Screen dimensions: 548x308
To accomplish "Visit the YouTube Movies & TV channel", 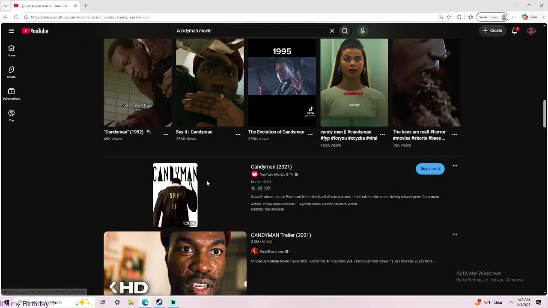I will pyautogui.click(x=277, y=175).
